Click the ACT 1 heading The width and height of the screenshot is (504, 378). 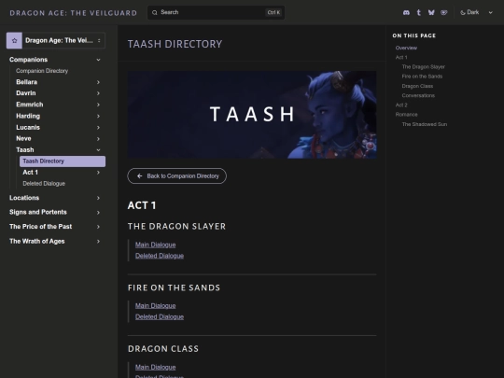click(x=142, y=205)
